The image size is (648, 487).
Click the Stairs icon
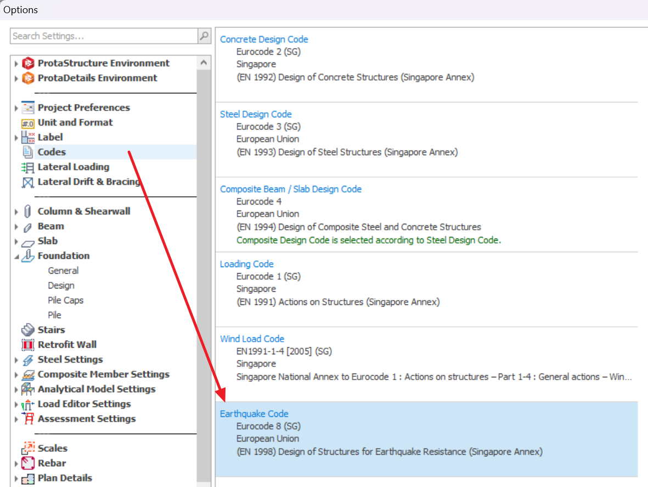click(x=28, y=330)
